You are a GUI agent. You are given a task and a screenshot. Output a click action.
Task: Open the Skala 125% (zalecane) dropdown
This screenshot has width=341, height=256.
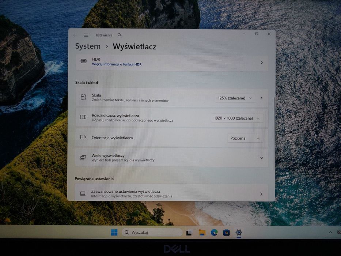[235, 98]
